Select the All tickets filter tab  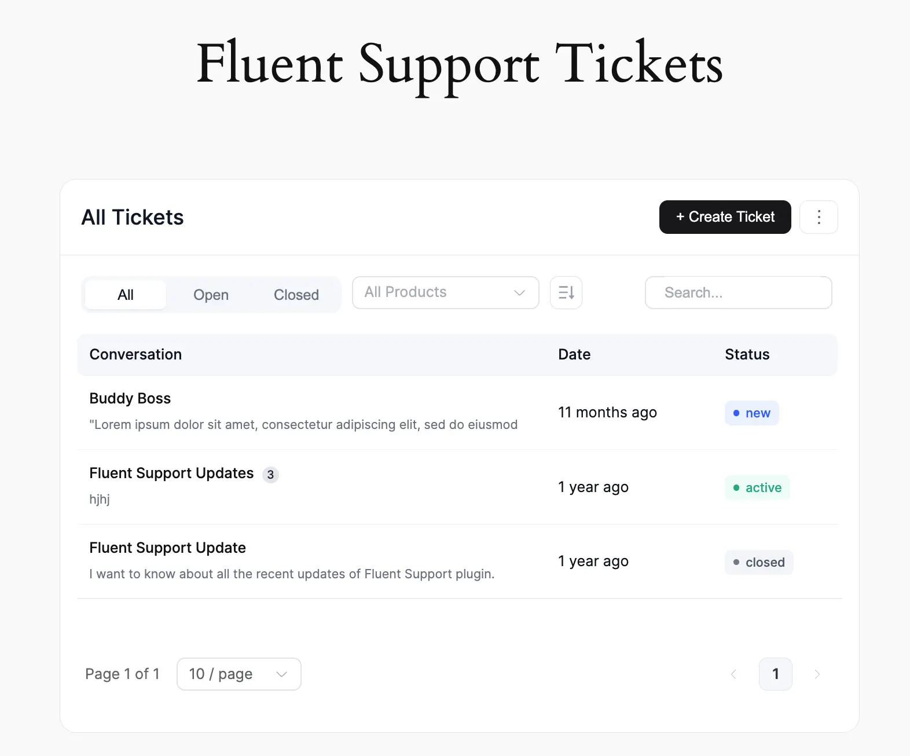coord(125,295)
